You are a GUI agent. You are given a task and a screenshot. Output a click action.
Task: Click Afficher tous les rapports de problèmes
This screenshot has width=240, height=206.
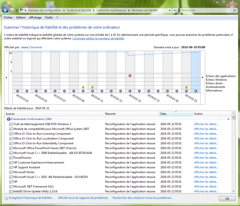tap(83, 198)
